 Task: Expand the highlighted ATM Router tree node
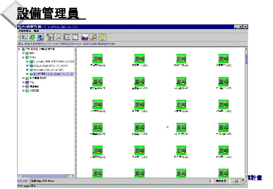coord(27,74)
